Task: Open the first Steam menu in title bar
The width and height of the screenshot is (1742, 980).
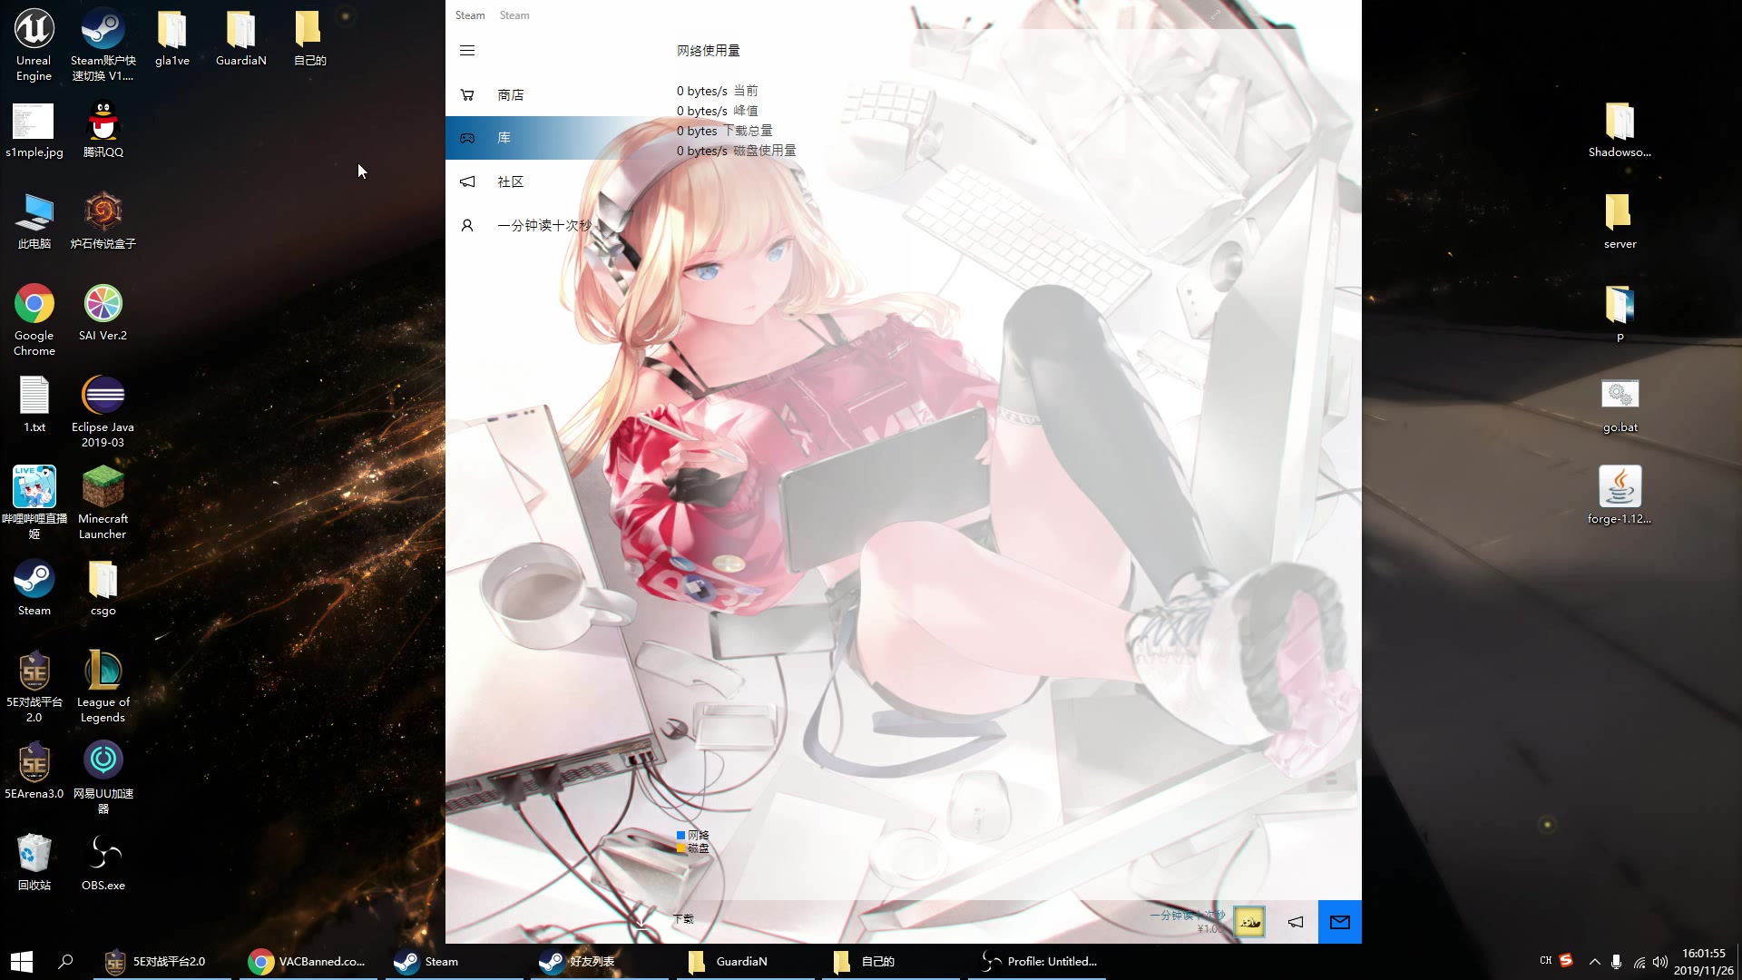Action: click(470, 15)
